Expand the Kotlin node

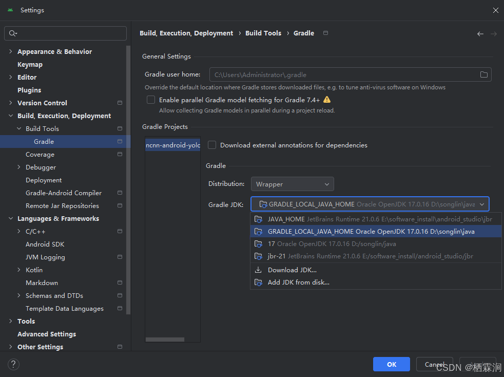pyautogui.click(x=19, y=270)
